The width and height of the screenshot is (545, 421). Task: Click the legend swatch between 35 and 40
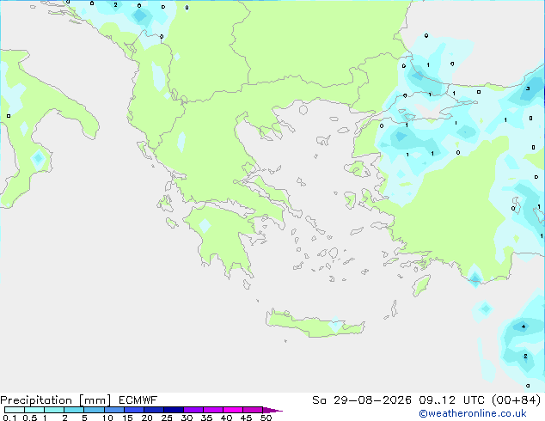[213, 410]
